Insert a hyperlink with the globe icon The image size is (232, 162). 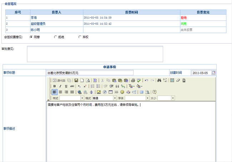(x=80, y=92)
